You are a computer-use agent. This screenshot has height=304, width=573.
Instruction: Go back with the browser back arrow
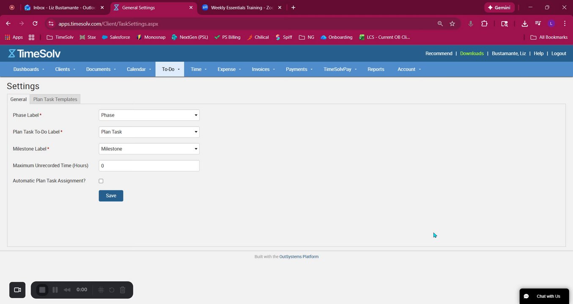tap(8, 24)
